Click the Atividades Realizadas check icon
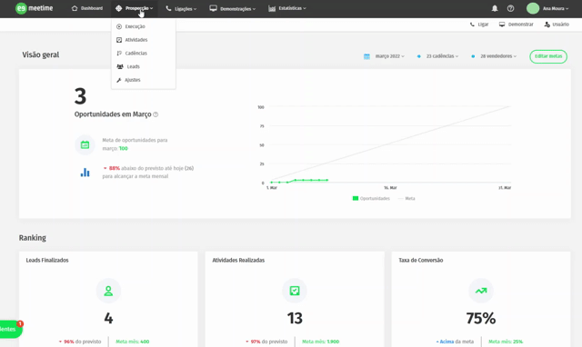 point(295,291)
